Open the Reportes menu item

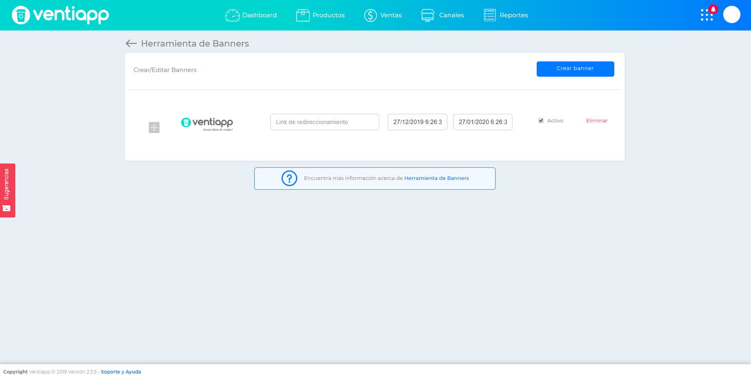[506, 15]
